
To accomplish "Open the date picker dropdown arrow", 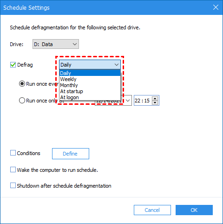I will point(128,101).
